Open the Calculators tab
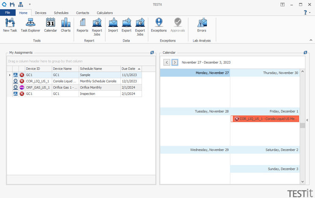The height and width of the screenshot is (198, 315). 105,13
